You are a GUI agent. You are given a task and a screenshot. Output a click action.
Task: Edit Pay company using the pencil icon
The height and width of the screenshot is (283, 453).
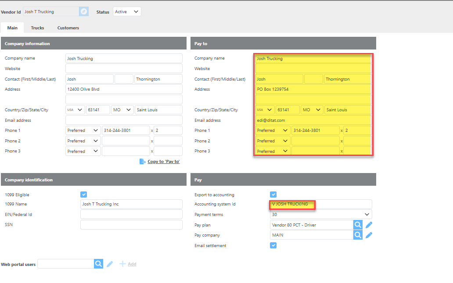(369, 235)
